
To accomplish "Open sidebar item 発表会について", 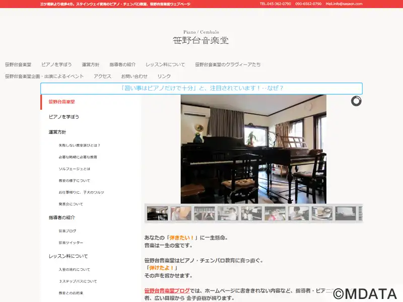I will point(71,204).
